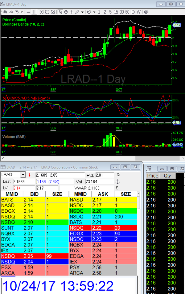185x294 pixels.
Task: Enable the crosshair cursor tool
Action: click(72, 12)
